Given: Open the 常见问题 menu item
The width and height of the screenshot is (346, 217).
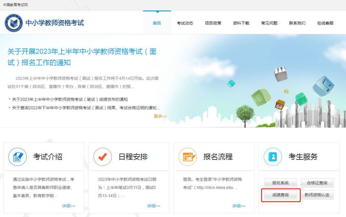Looking at the screenshot, I should pyautogui.click(x=269, y=23).
